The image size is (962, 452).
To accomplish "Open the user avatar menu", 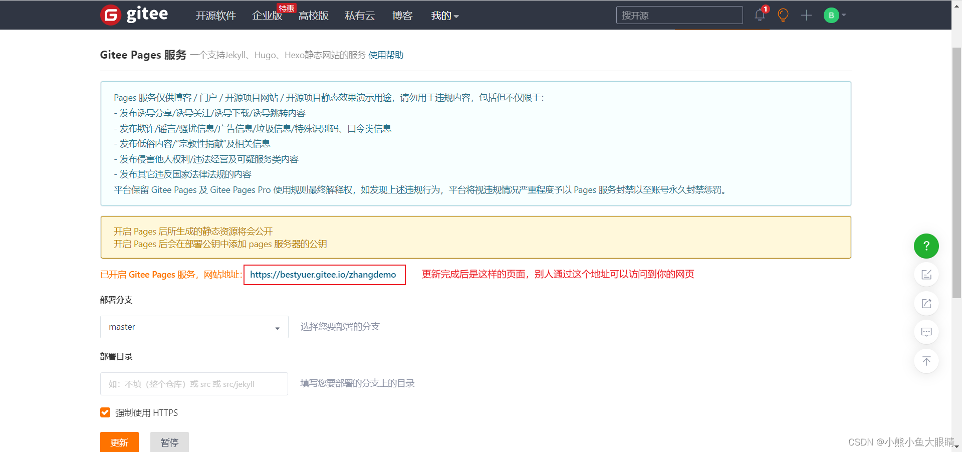I will [831, 15].
